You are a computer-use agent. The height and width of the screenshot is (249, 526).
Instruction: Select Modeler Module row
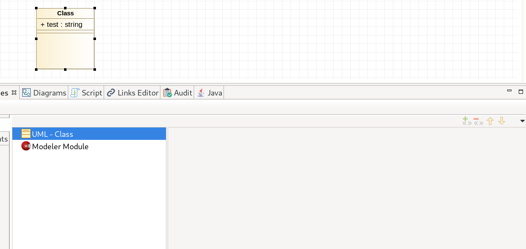pos(89,146)
